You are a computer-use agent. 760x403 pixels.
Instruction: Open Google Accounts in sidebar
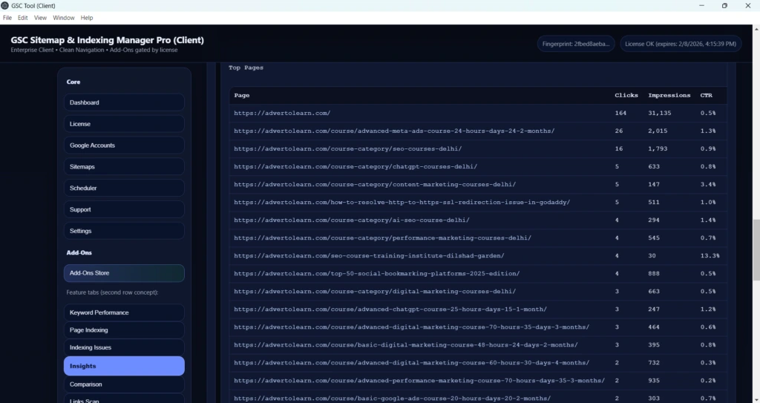124,145
